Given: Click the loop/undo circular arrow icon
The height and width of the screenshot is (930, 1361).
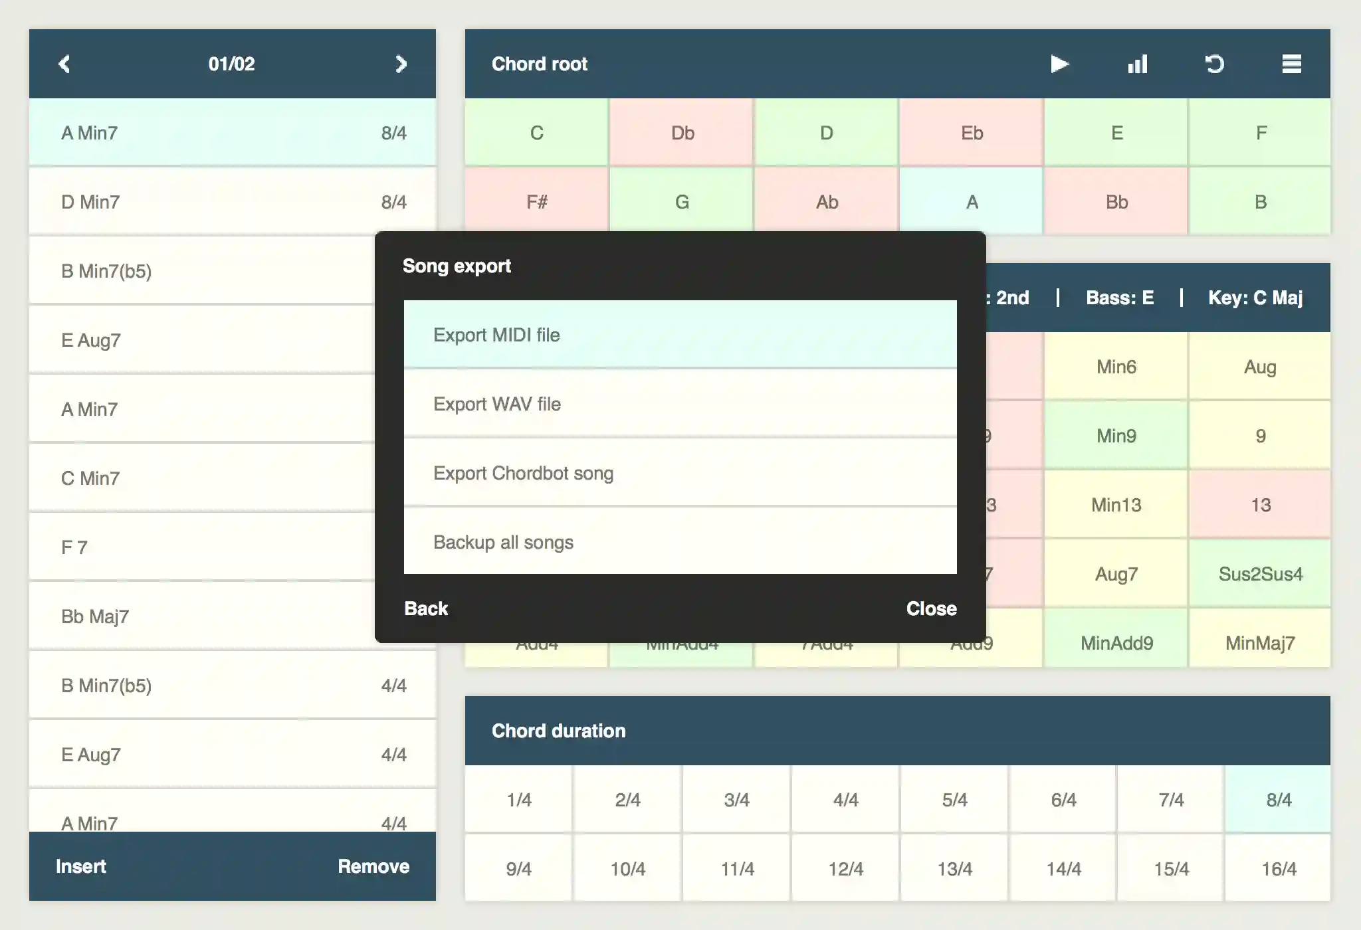Looking at the screenshot, I should [x=1214, y=64].
